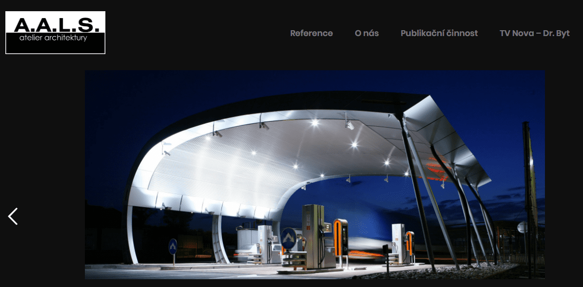This screenshot has width=583, height=287.
Task: Click the previous slide arrow
Action: pyautogui.click(x=13, y=216)
